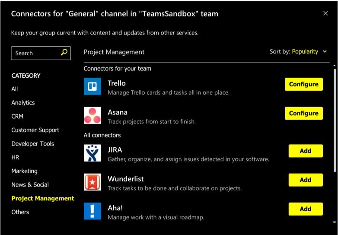Click the Asana connector name
338x235 pixels.
[118, 112]
